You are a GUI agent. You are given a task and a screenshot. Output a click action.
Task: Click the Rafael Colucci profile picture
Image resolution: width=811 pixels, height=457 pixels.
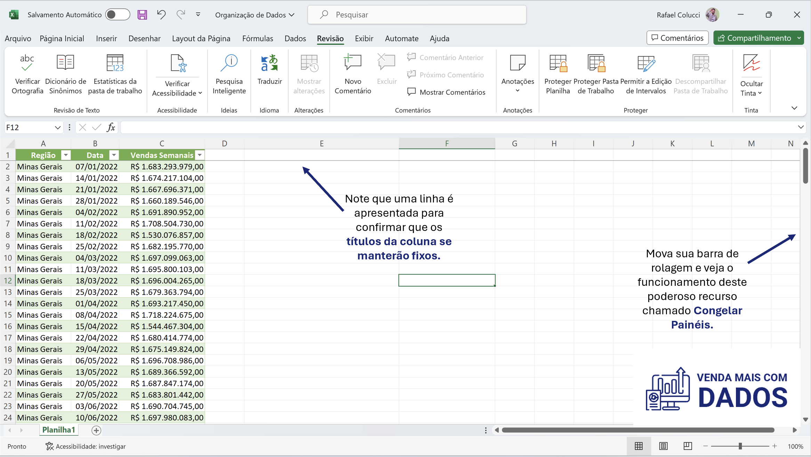[712, 15]
